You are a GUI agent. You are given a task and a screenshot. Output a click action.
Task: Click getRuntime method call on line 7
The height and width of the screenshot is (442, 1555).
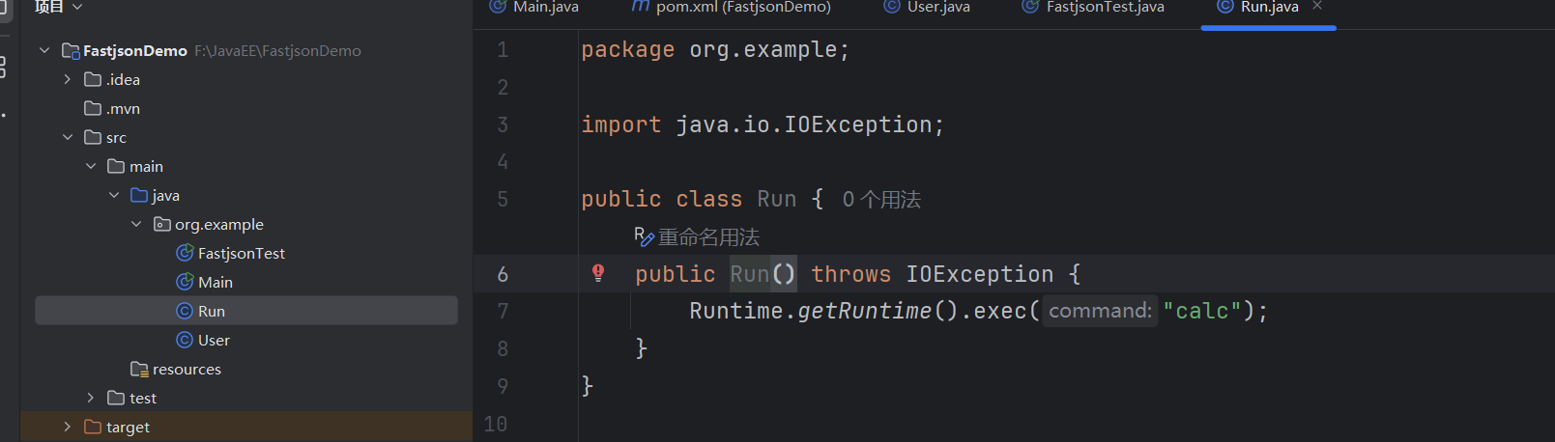tap(864, 312)
